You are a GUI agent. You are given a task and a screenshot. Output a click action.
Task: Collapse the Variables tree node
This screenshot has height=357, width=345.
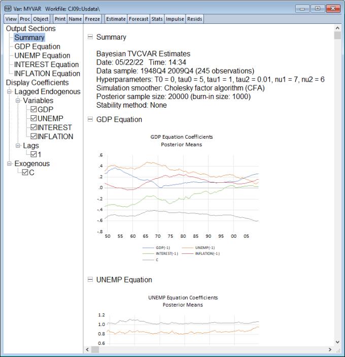(18, 101)
